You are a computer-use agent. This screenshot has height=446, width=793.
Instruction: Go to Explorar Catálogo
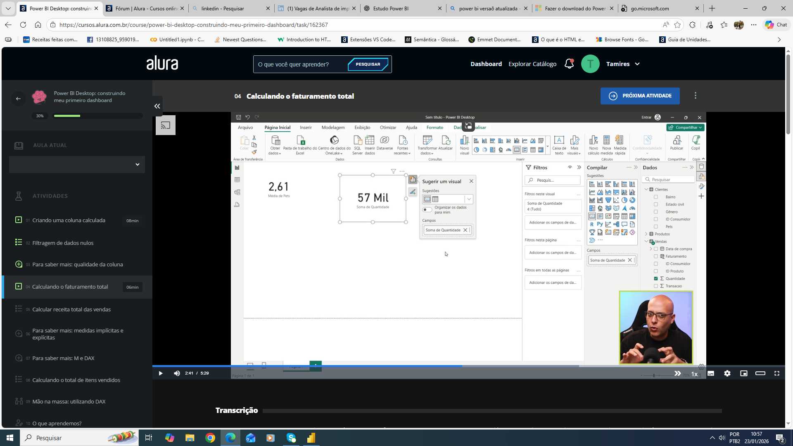tap(532, 64)
